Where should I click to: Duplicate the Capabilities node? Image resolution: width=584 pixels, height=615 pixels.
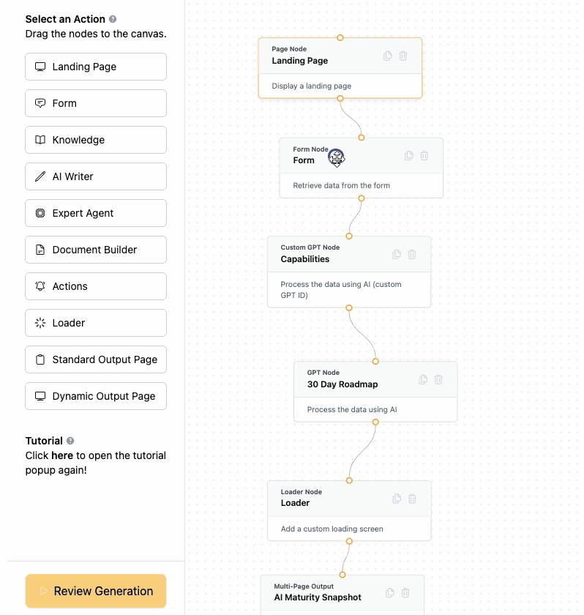(x=397, y=254)
